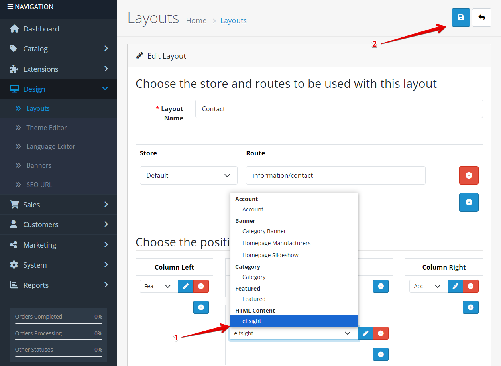Add a module to Column Right
501x366 pixels.
(x=471, y=307)
